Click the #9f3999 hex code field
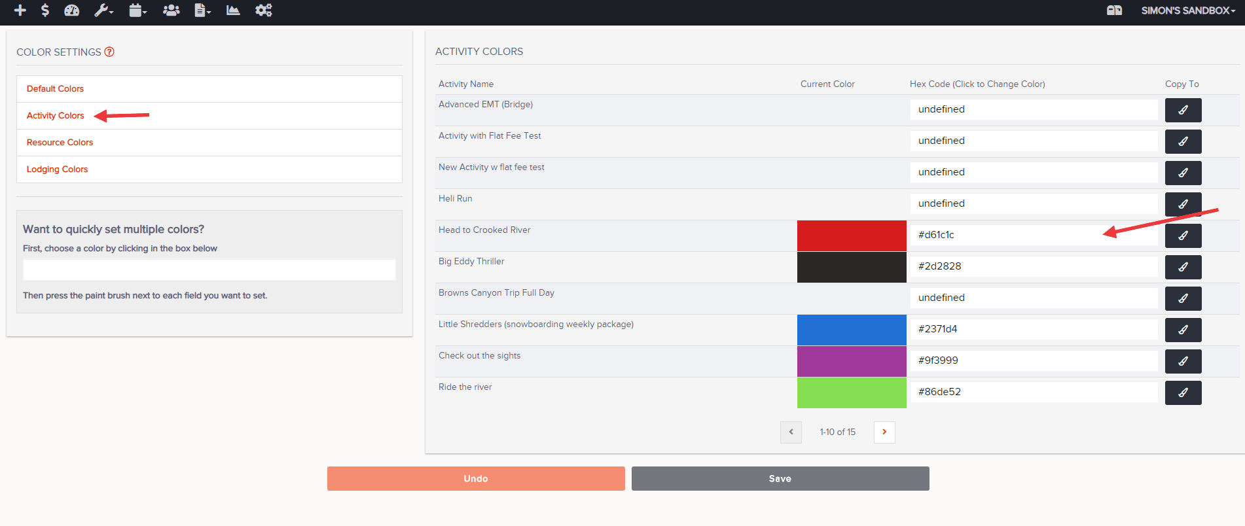This screenshot has height=526, width=1245. coord(1034,360)
